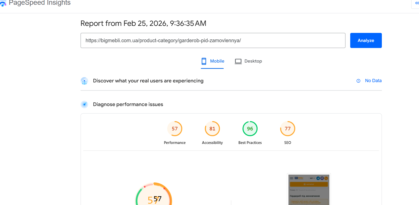Image resolution: width=419 pixels, height=205 pixels.
Task: Click the No Data info icon
Action: [358, 81]
